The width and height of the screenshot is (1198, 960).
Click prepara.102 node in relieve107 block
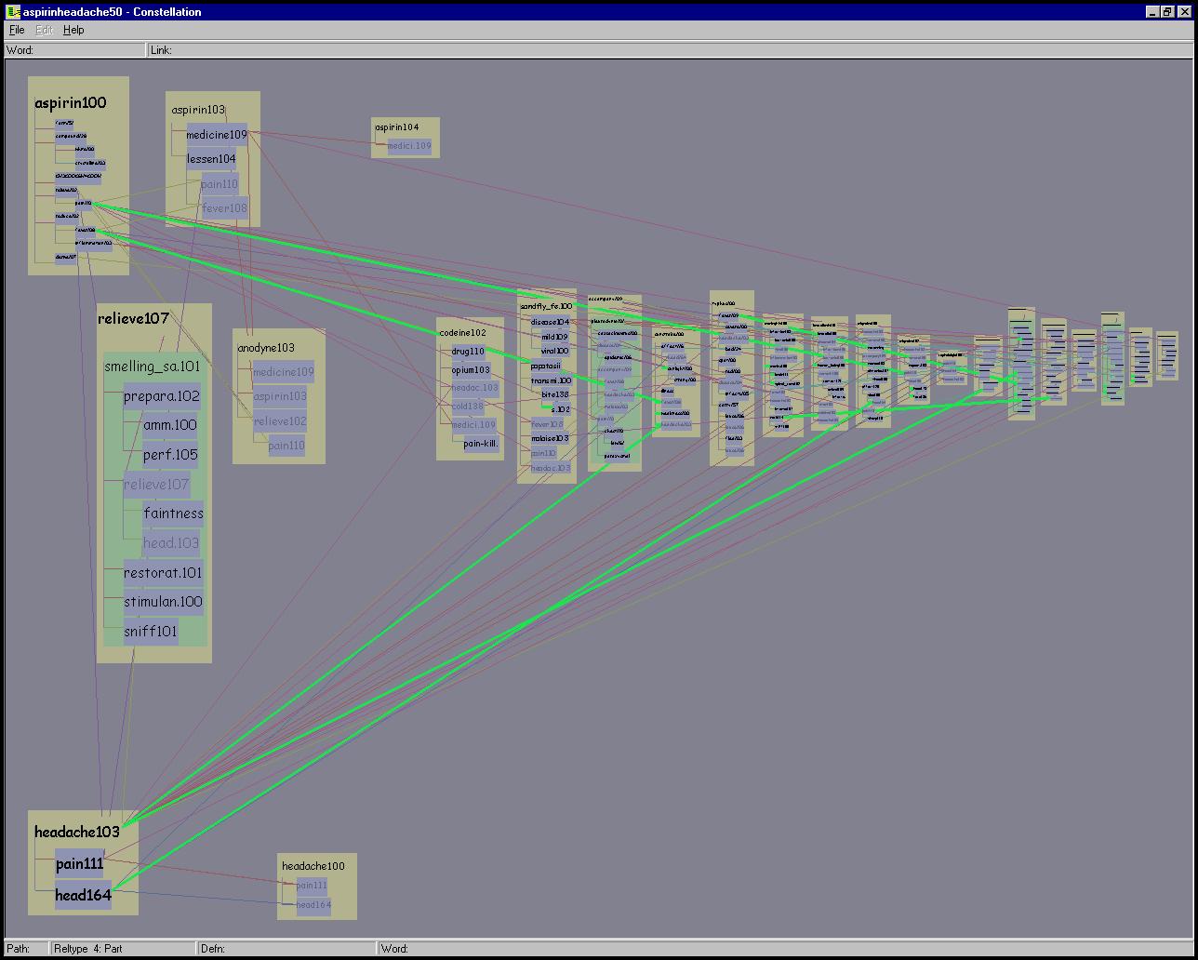161,396
